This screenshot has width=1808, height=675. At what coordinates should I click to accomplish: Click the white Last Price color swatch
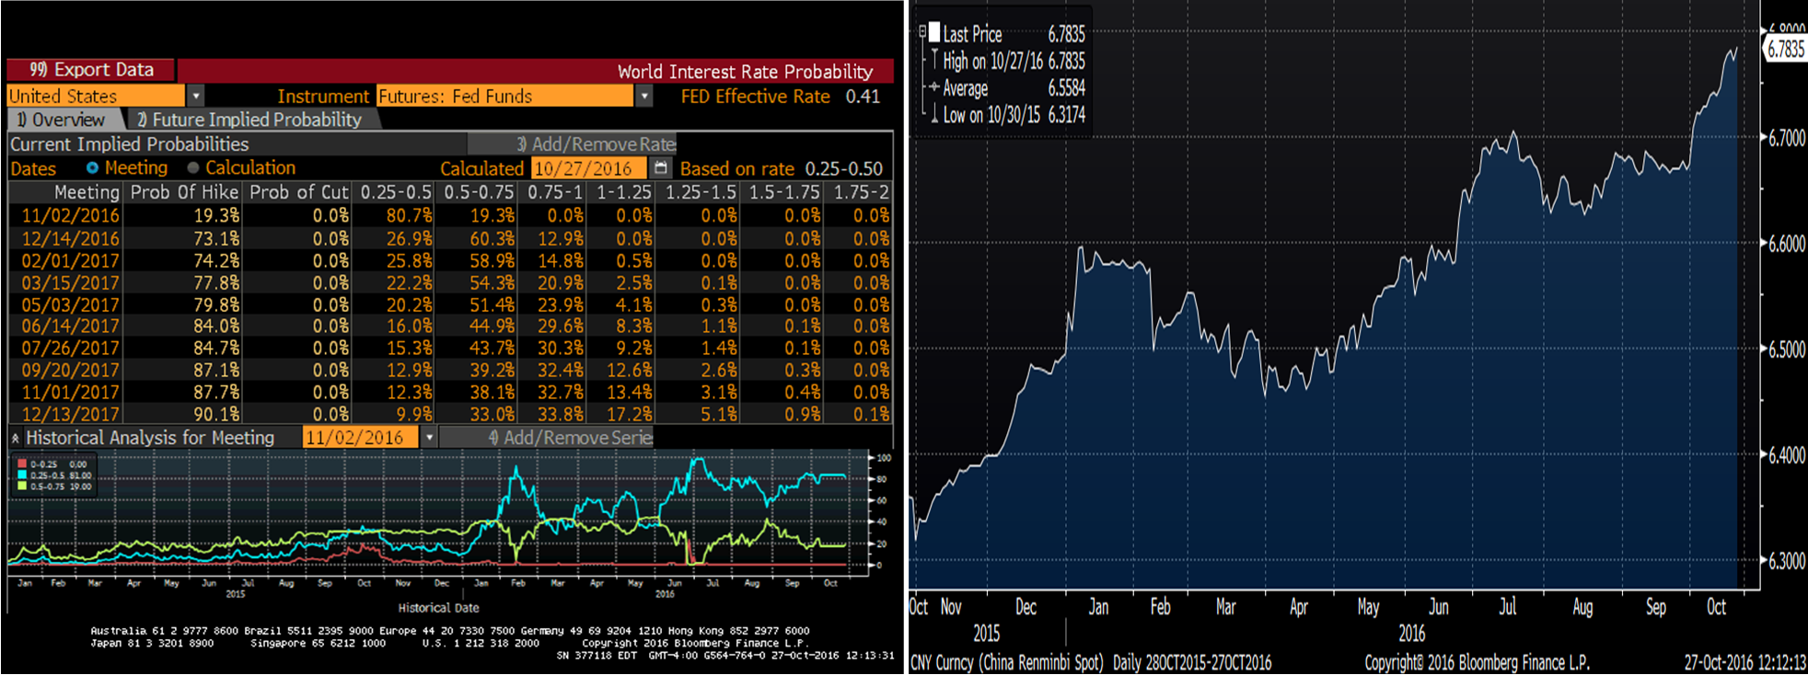point(934,34)
